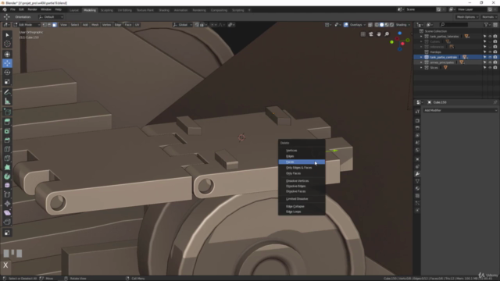This screenshot has height=281, width=500.
Task: Switch to the Sculpting workspace tab
Action: point(106,10)
